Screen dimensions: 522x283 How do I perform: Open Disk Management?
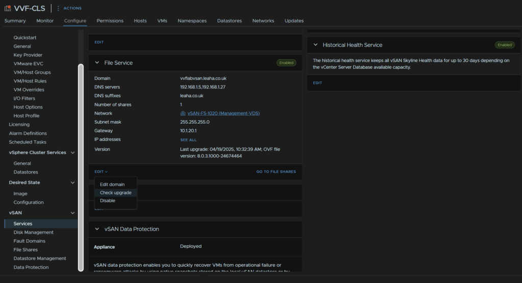(x=33, y=232)
